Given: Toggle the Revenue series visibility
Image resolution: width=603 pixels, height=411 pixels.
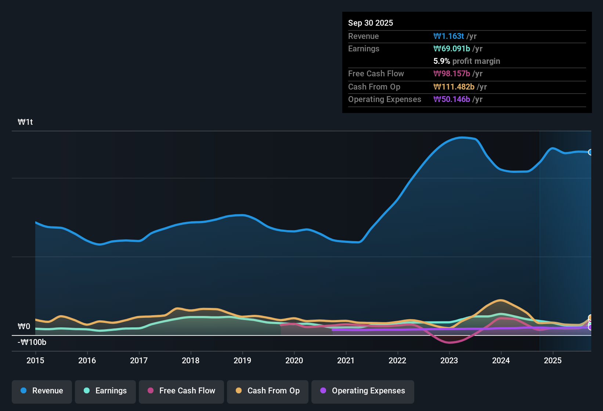Looking at the screenshot, I should click(41, 391).
